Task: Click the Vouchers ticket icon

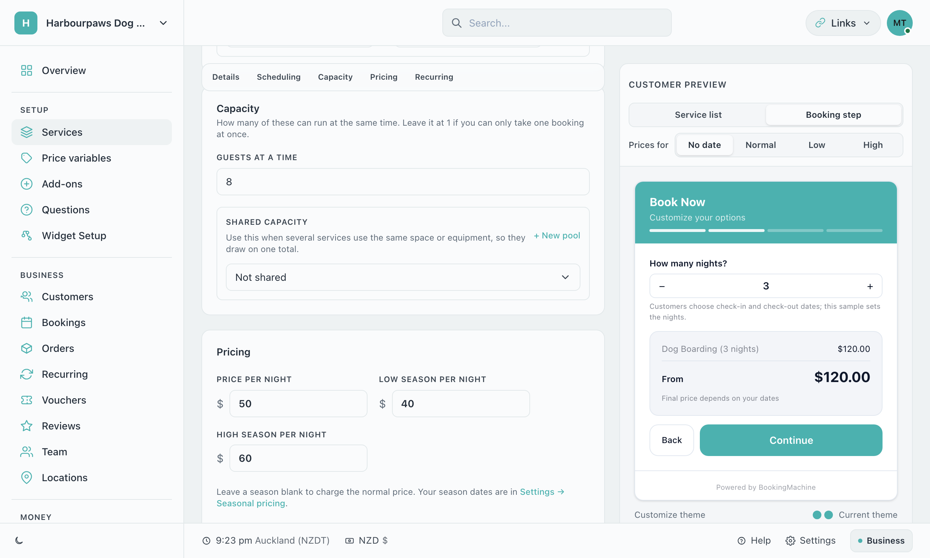Action: click(x=26, y=400)
